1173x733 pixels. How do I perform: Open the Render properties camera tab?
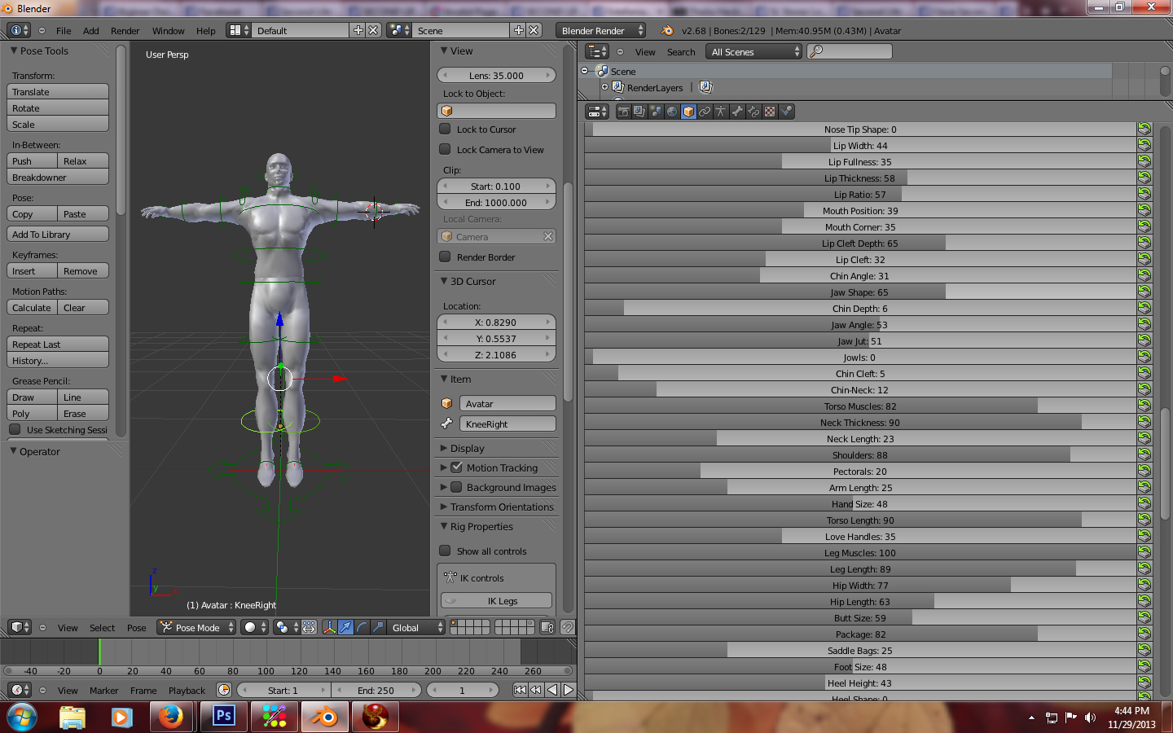(623, 112)
